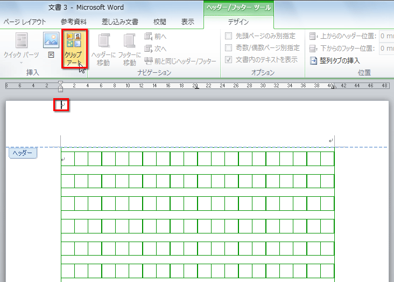The width and height of the screenshot is (394, 282).
Task: Switch to ページ レイアウト tab
Action: 25,22
